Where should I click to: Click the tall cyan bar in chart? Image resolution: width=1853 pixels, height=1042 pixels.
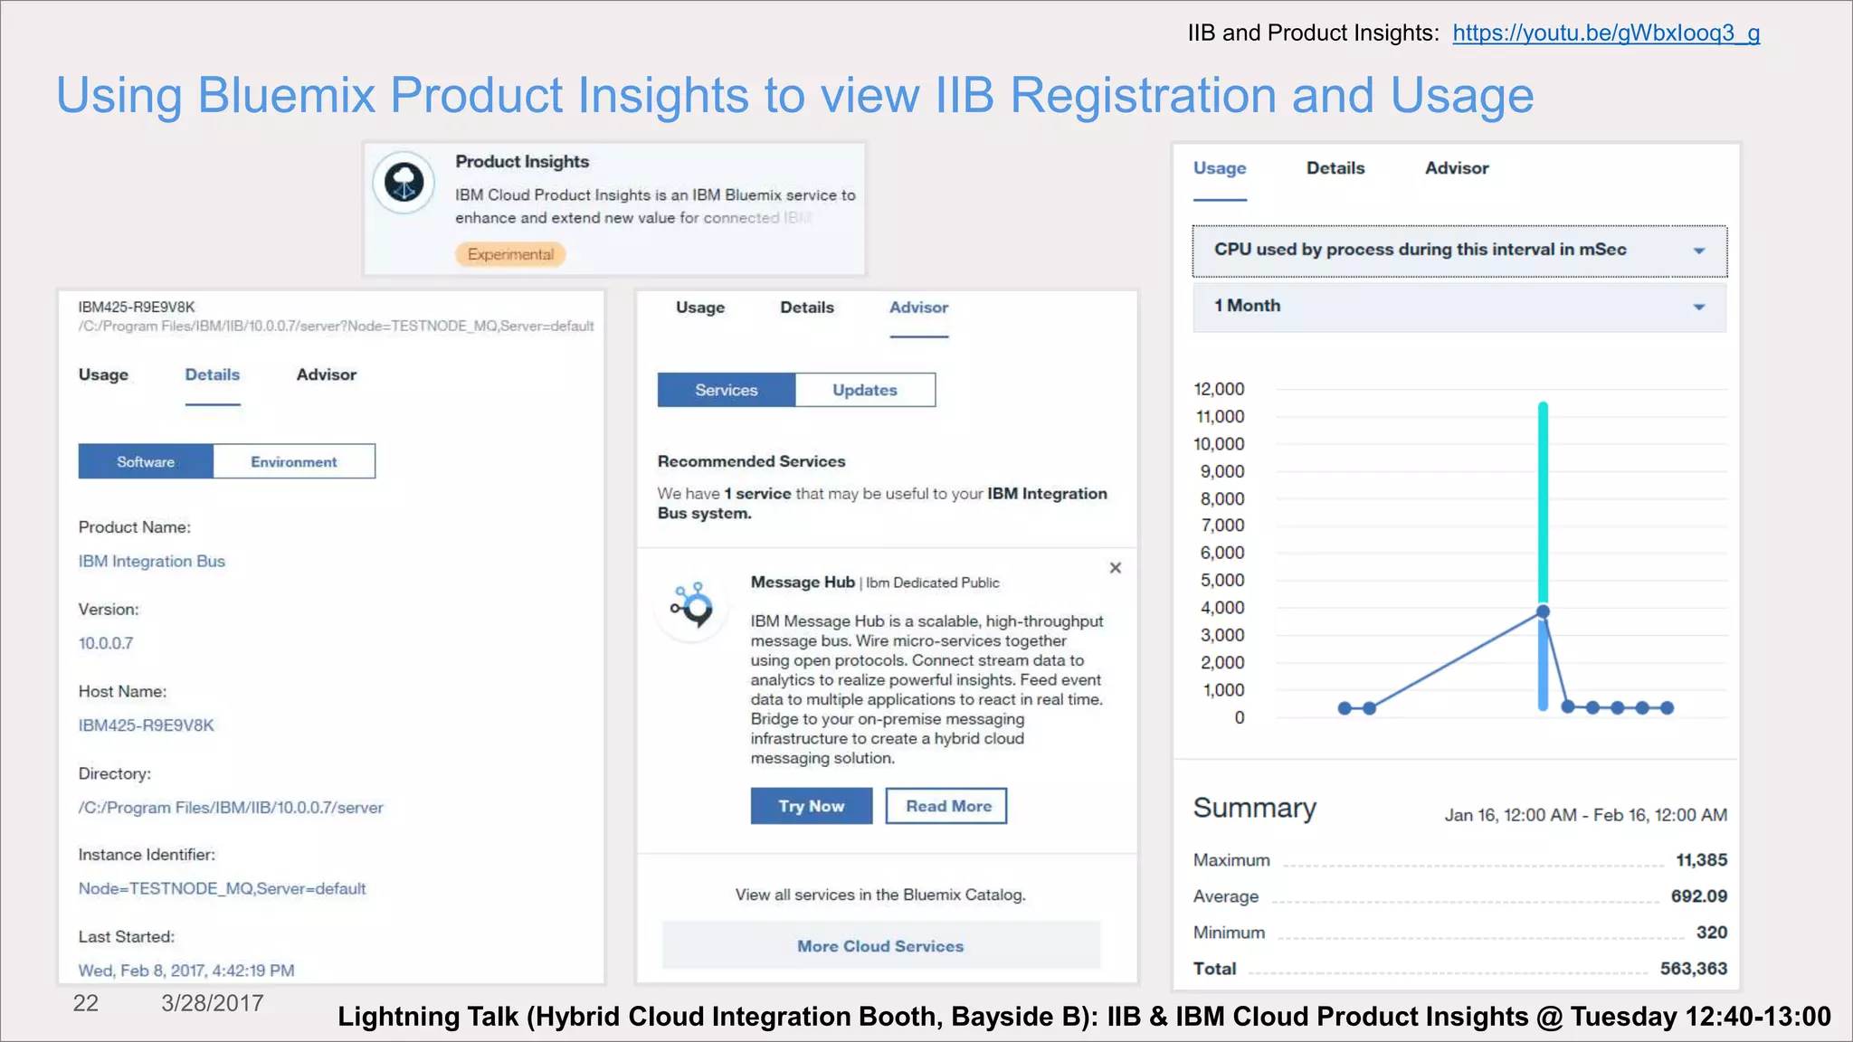coord(1544,503)
